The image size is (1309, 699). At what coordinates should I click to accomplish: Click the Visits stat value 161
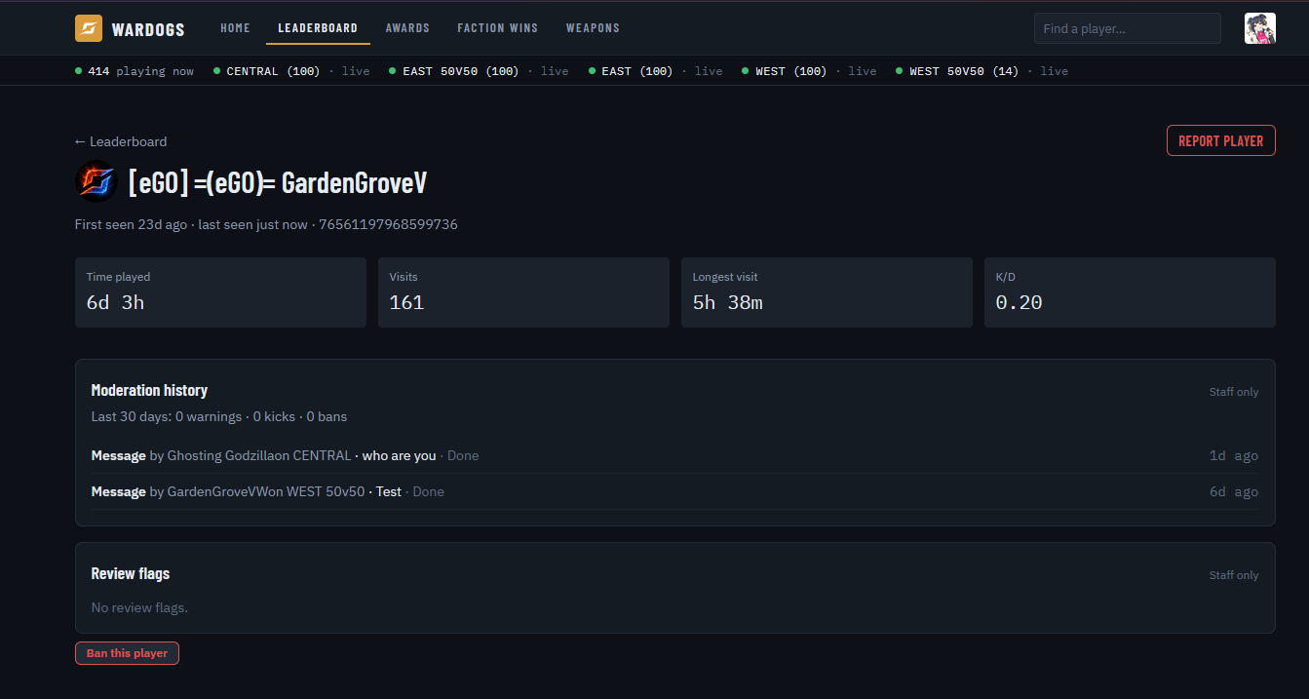pyautogui.click(x=406, y=302)
